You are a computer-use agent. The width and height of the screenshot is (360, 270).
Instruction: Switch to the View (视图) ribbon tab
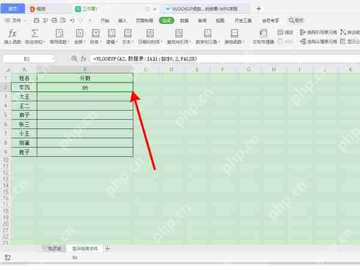pos(220,20)
